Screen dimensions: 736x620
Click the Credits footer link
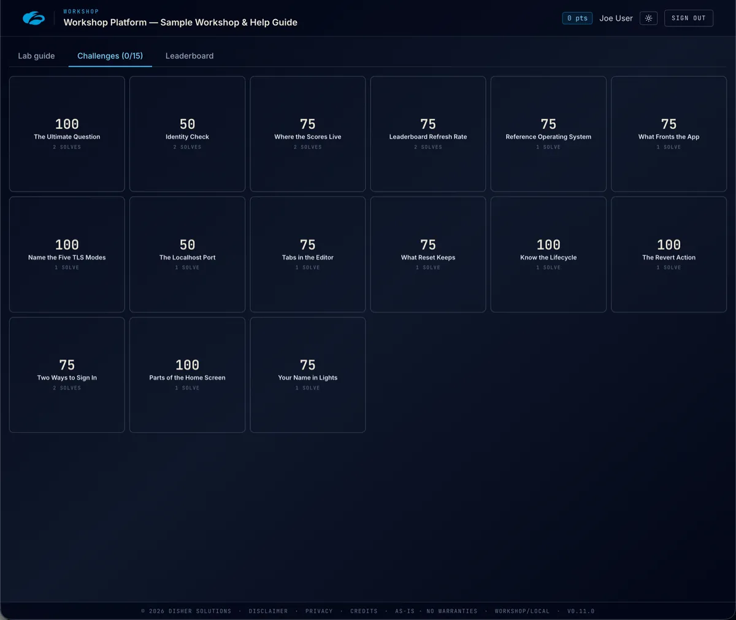click(364, 611)
